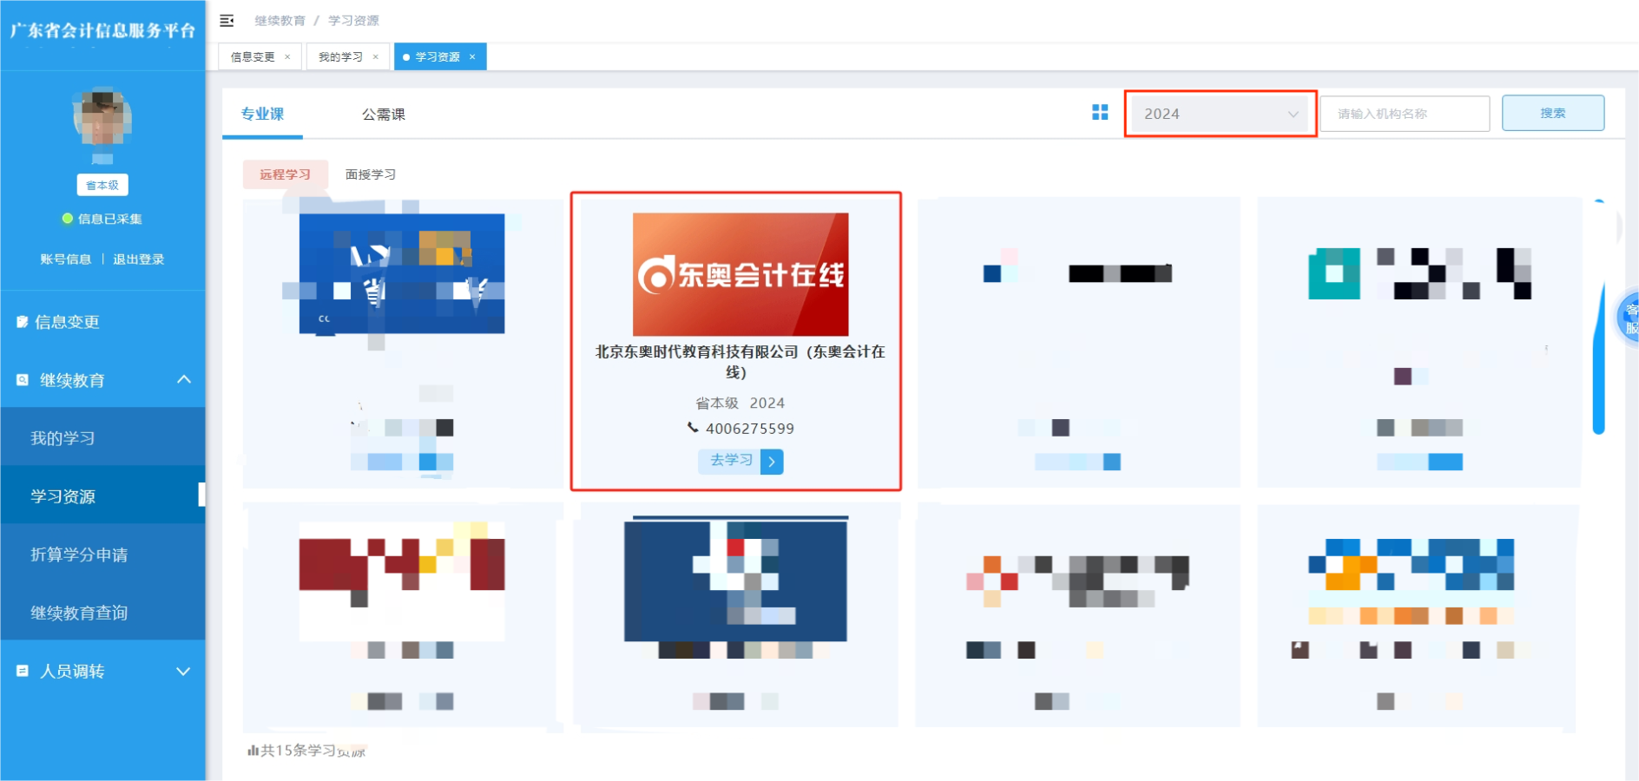Click the 人员调转 icon in the sidebar

coord(22,670)
